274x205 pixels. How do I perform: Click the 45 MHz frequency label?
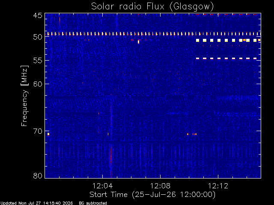coord(38,16)
